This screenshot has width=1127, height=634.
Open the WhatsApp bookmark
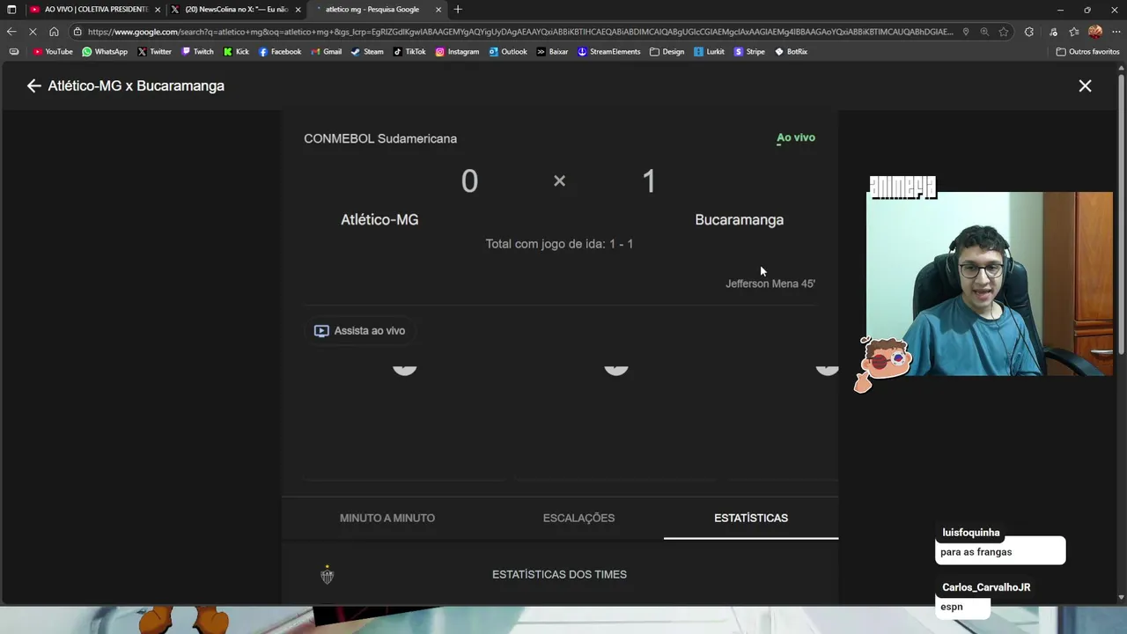pos(105,52)
